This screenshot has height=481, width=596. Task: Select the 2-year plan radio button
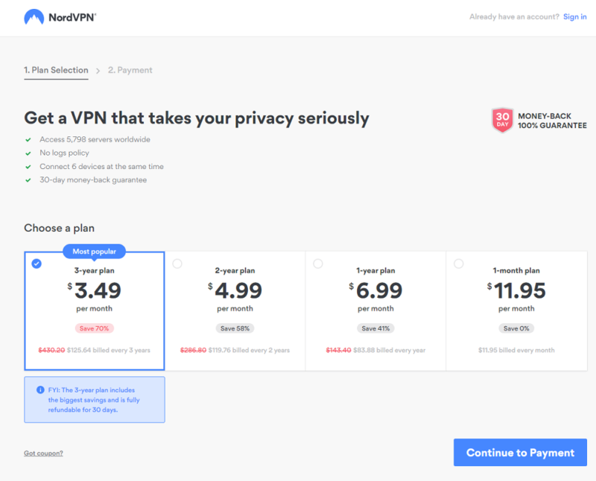(177, 264)
